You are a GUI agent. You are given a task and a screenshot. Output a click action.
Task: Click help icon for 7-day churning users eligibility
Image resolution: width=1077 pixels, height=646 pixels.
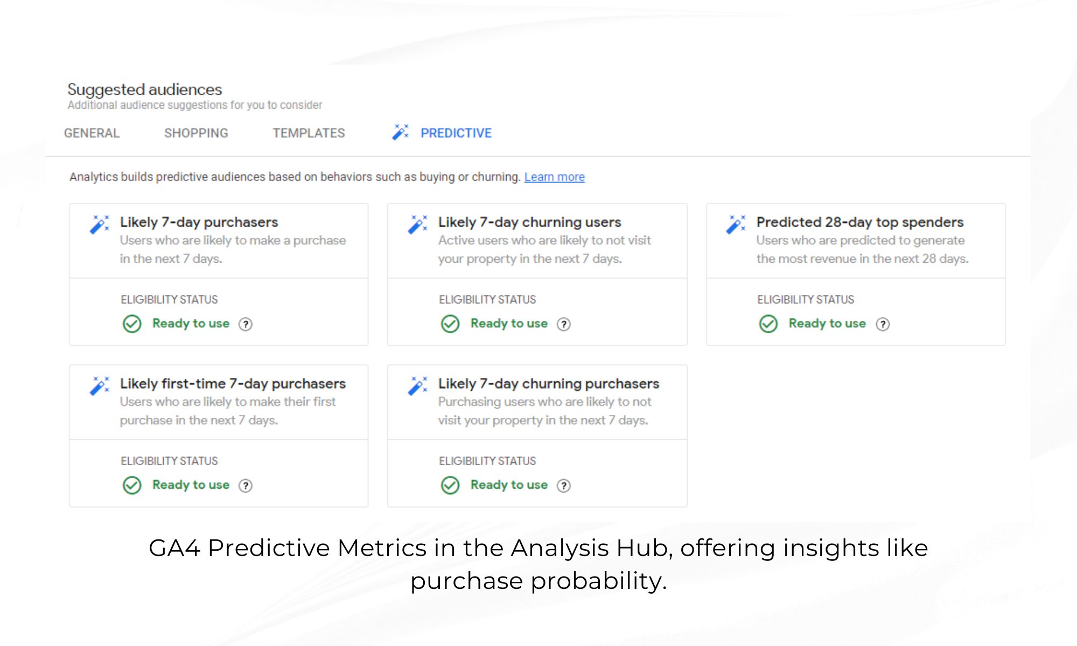tap(564, 324)
